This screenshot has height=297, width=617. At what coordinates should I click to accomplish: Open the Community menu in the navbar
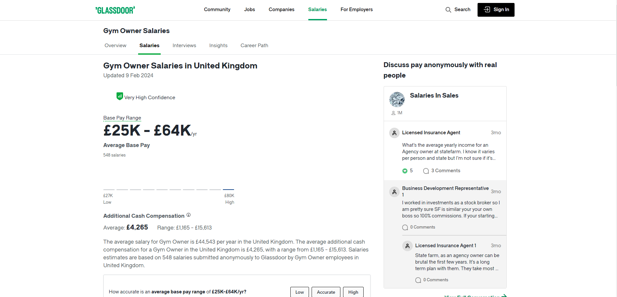(217, 9)
